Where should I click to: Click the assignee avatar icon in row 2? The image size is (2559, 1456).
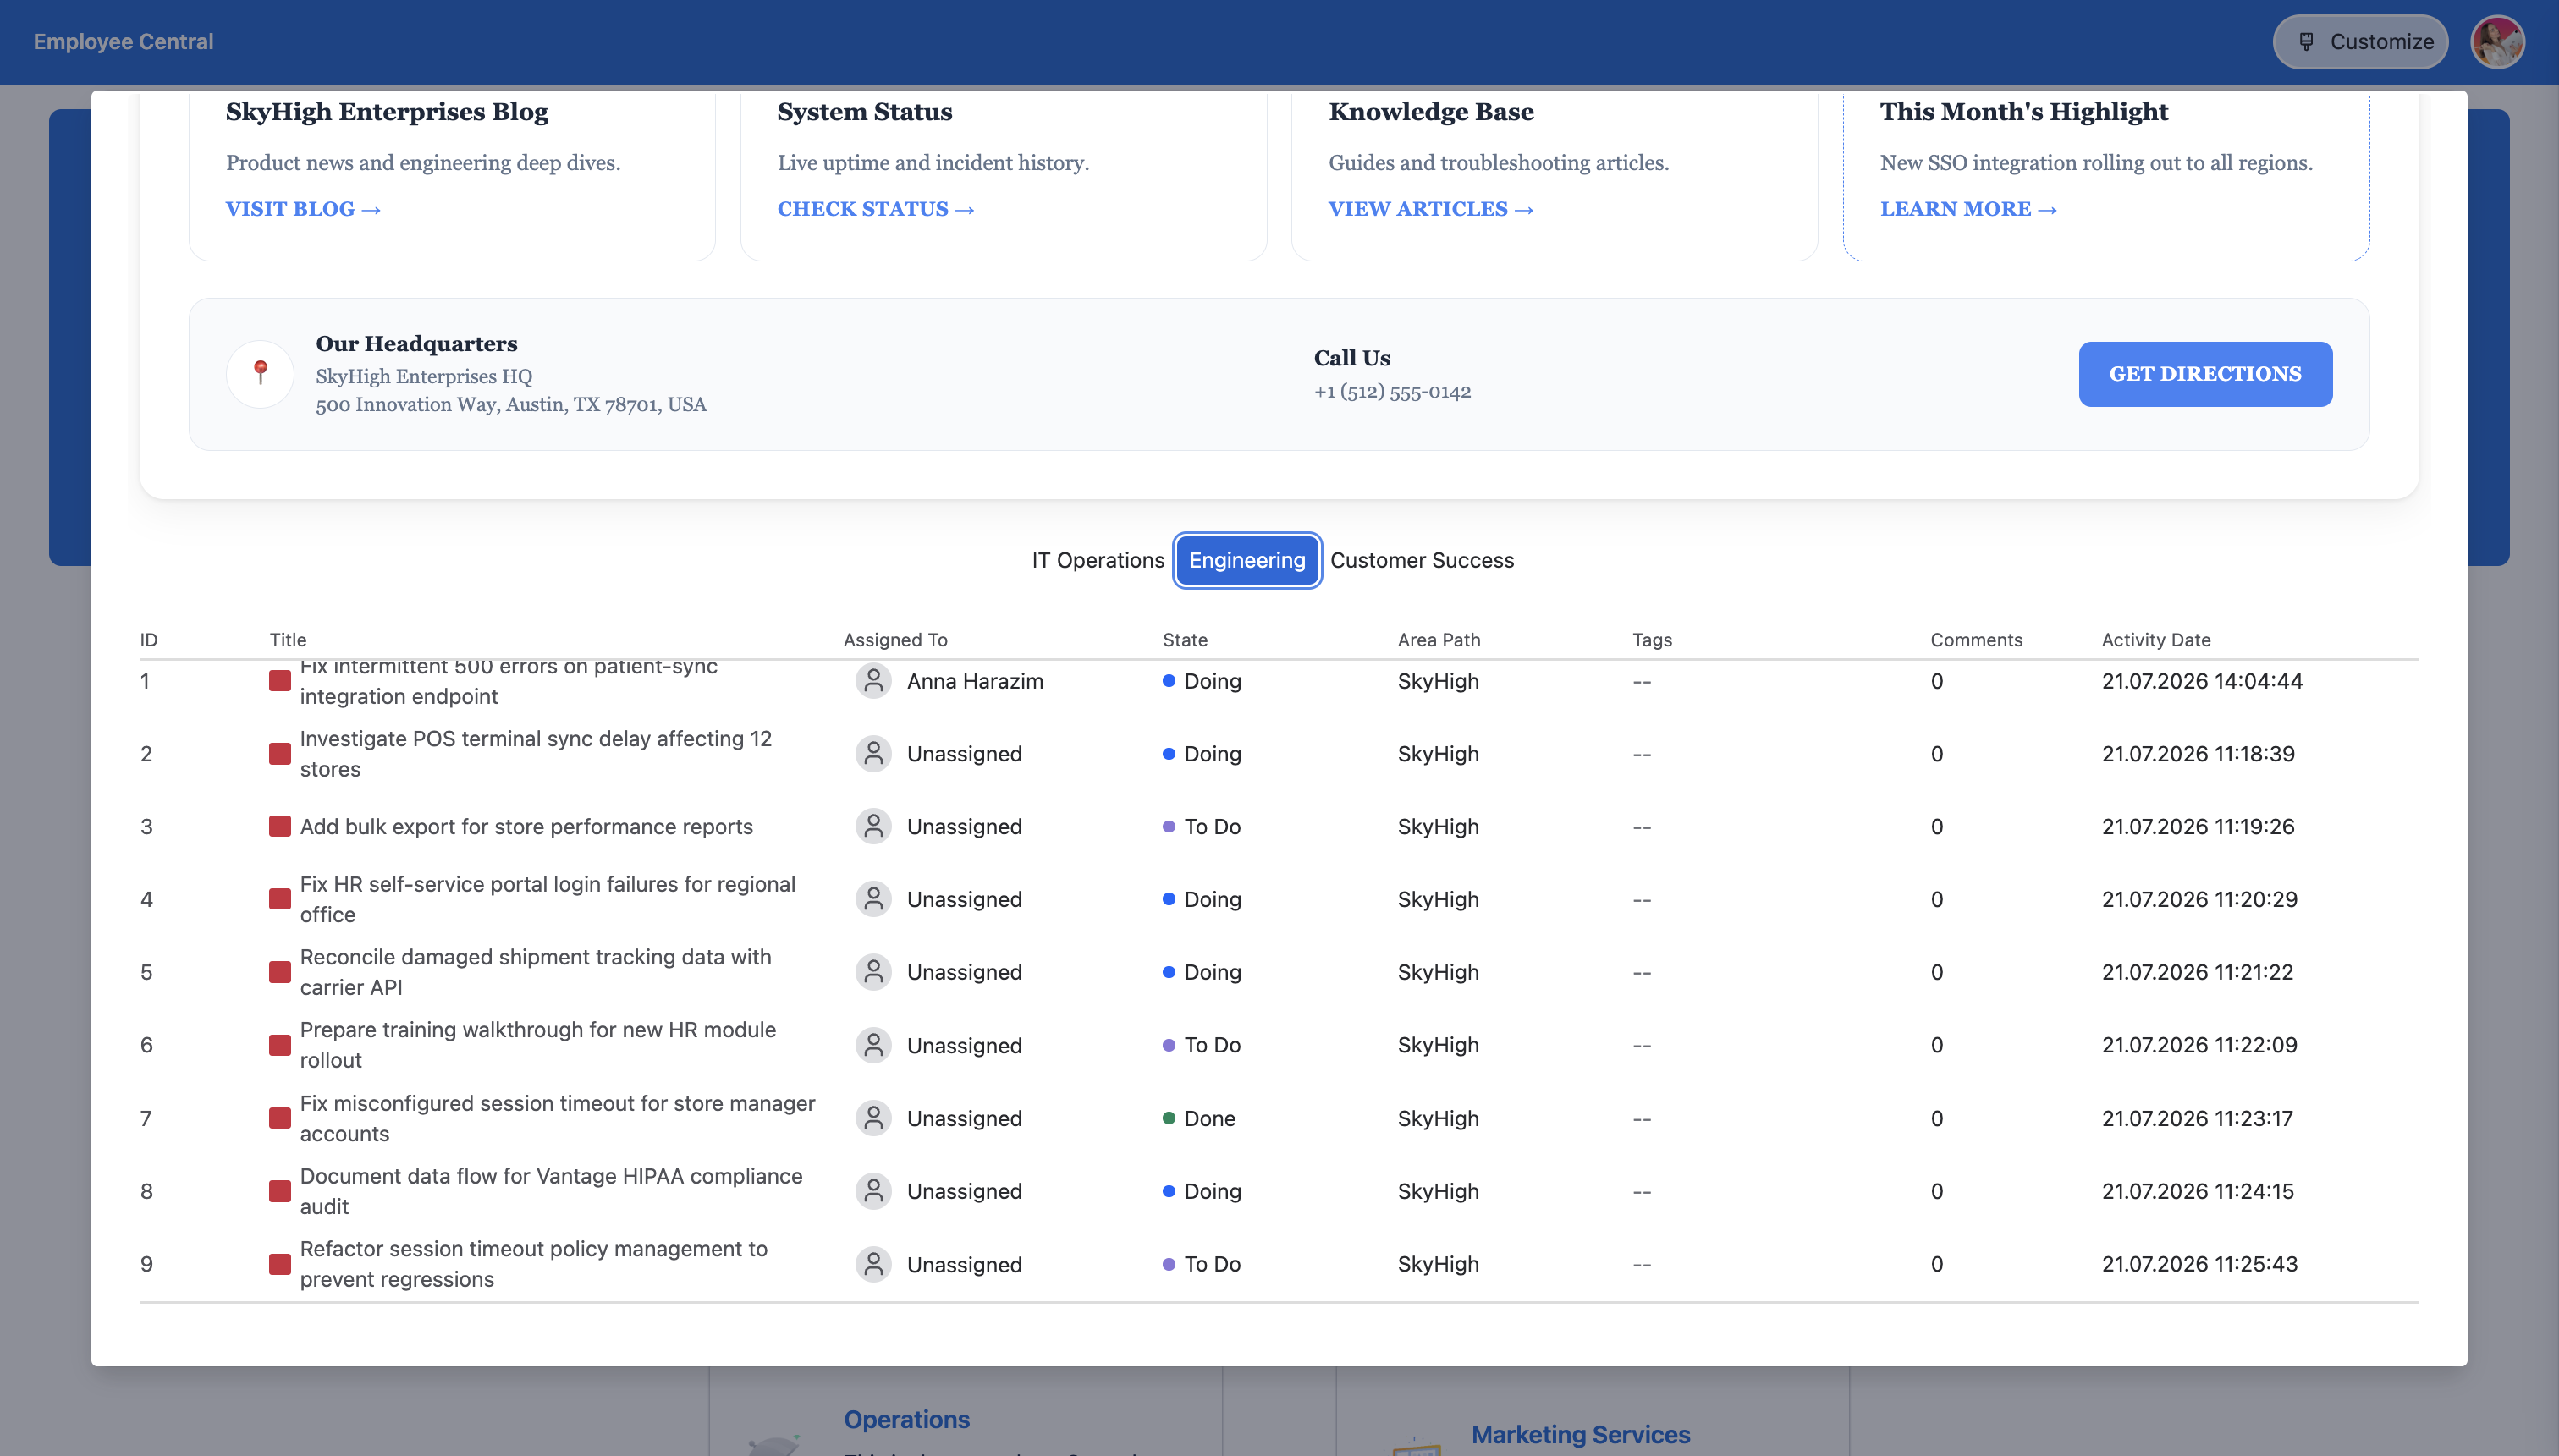pyautogui.click(x=873, y=754)
